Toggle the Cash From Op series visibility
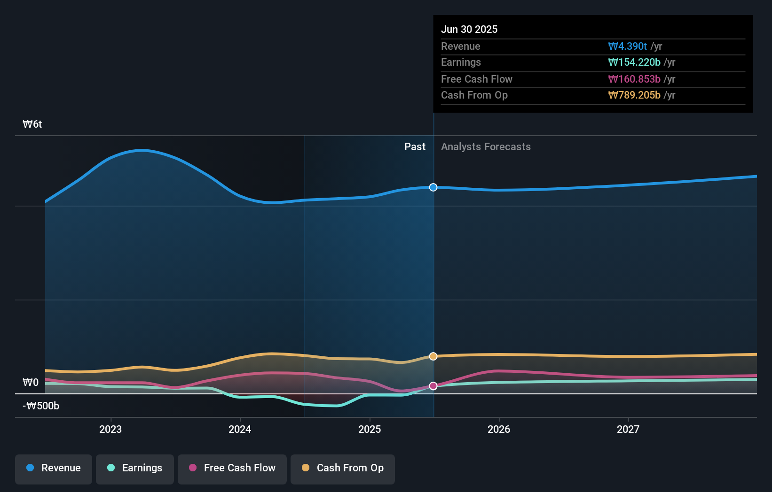The width and height of the screenshot is (772, 492). [x=342, y=469]
